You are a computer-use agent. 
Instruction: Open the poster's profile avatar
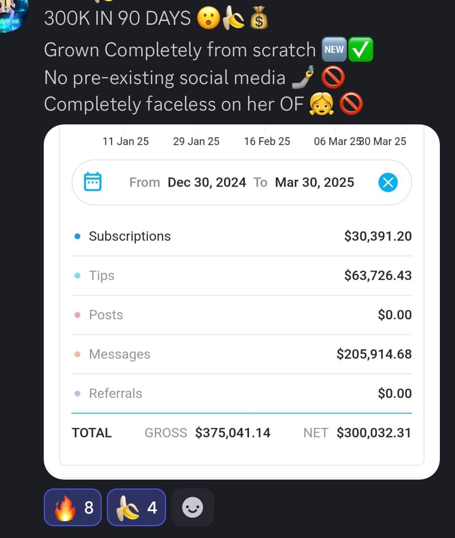[13, 15]
